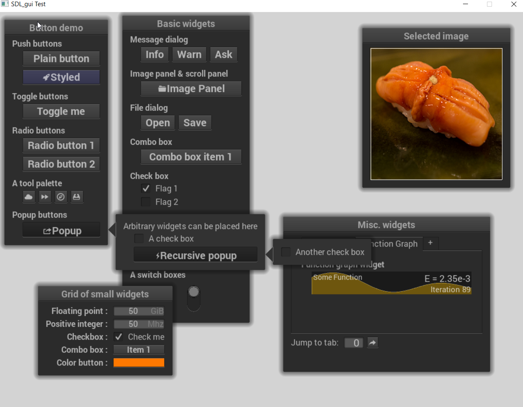Expand the 'Item 1' combo box
This screenshot has width=523, height=407.
(x=139, y=350)
